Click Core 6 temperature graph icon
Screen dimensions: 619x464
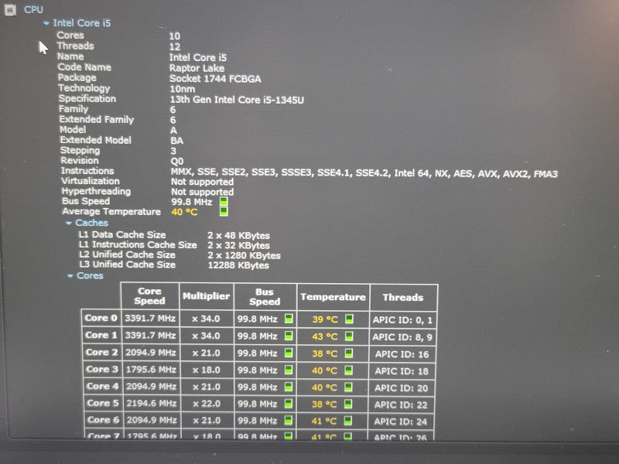click(347, 421)
